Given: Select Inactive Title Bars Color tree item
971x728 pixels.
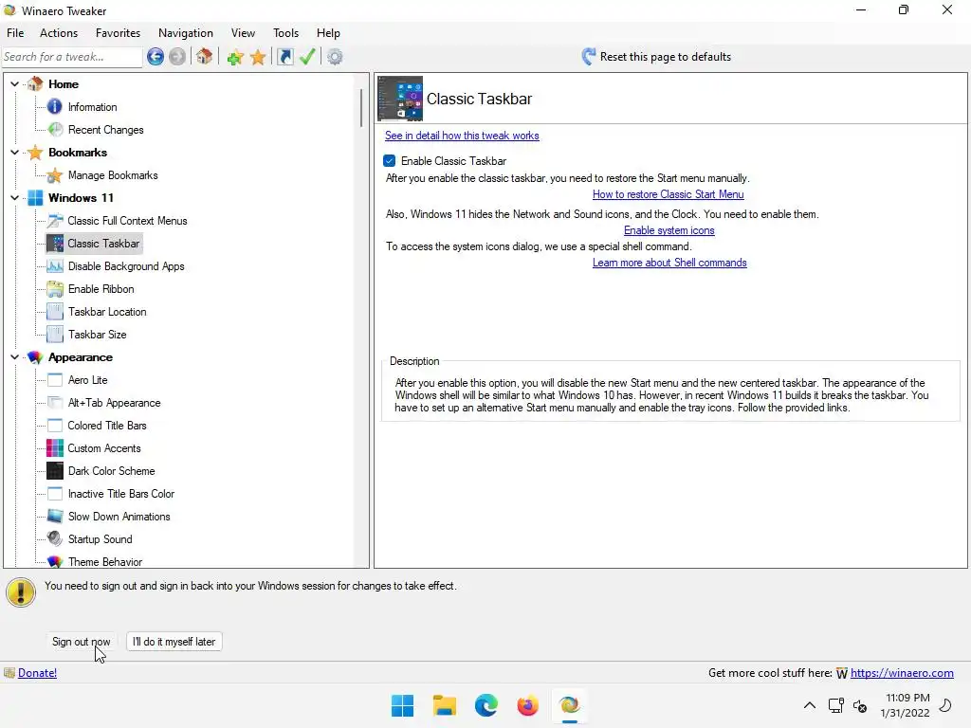Looking at the screenshot, I should [121, 494].
